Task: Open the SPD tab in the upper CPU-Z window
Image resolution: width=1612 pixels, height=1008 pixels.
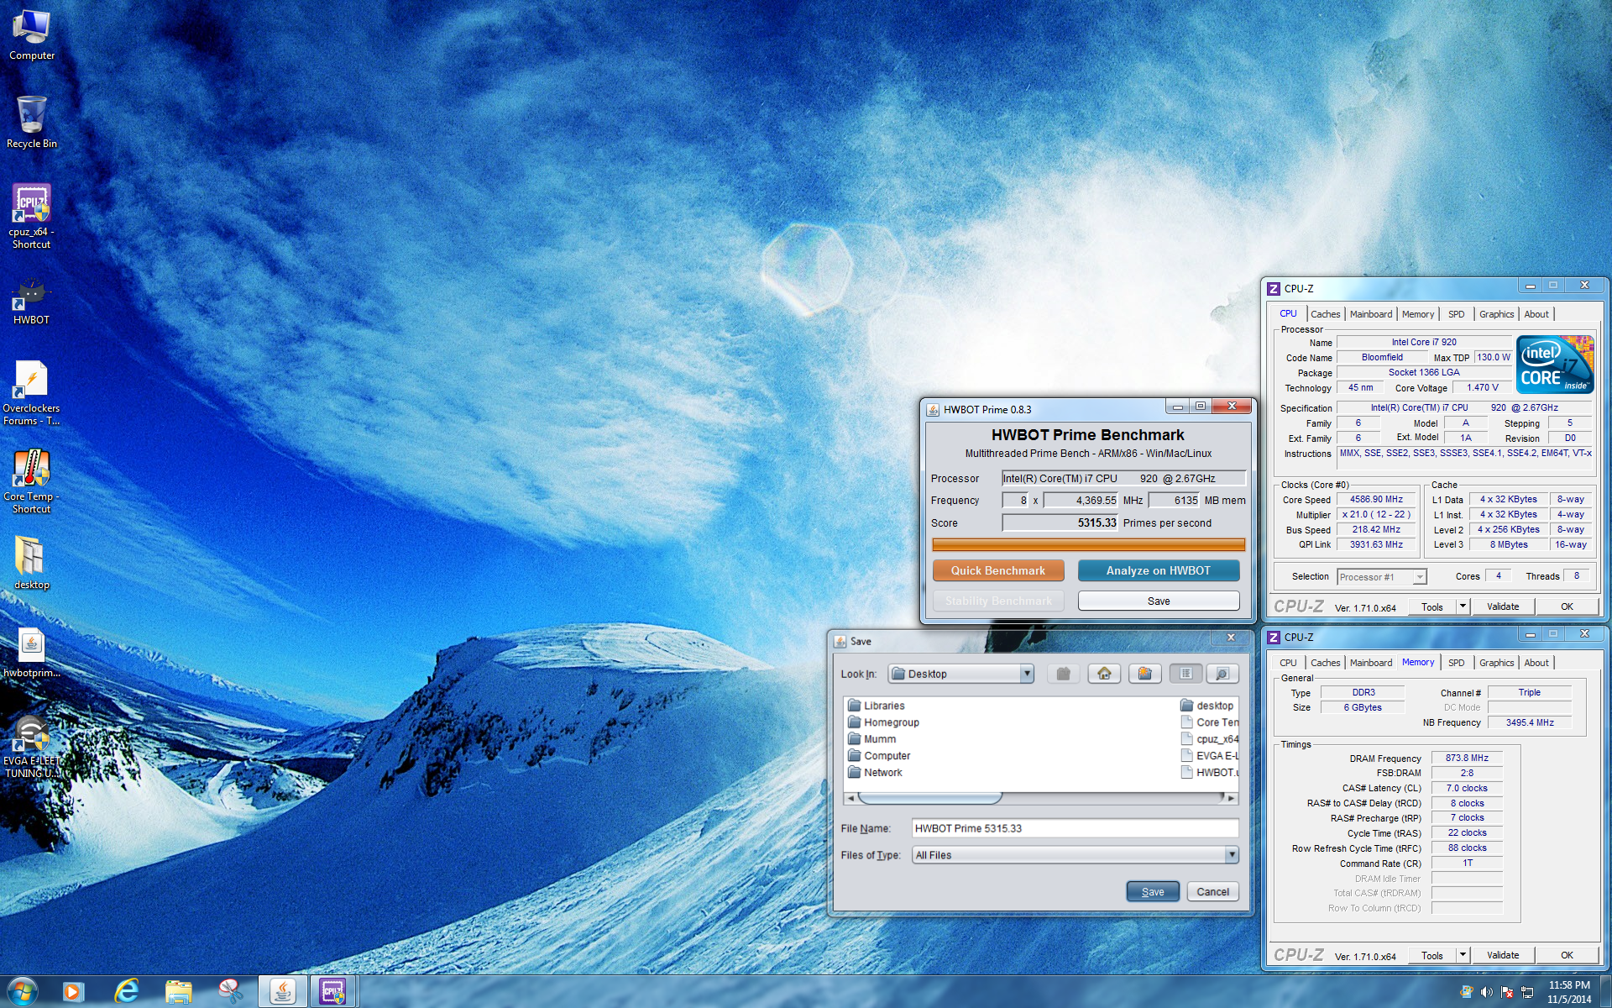Action: tap(1456, 314)
